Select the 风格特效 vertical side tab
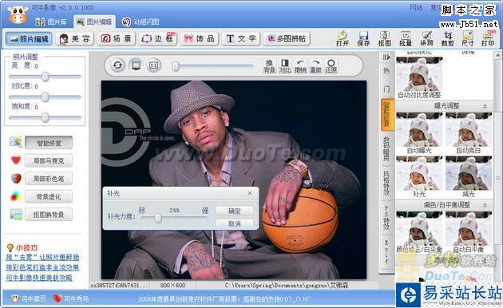This screenshot has height=308, width=503. click(x=386, y=183)
